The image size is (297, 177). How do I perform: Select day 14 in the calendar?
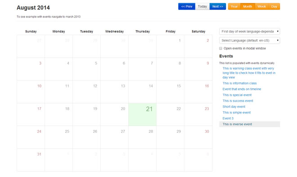[143, 92]
